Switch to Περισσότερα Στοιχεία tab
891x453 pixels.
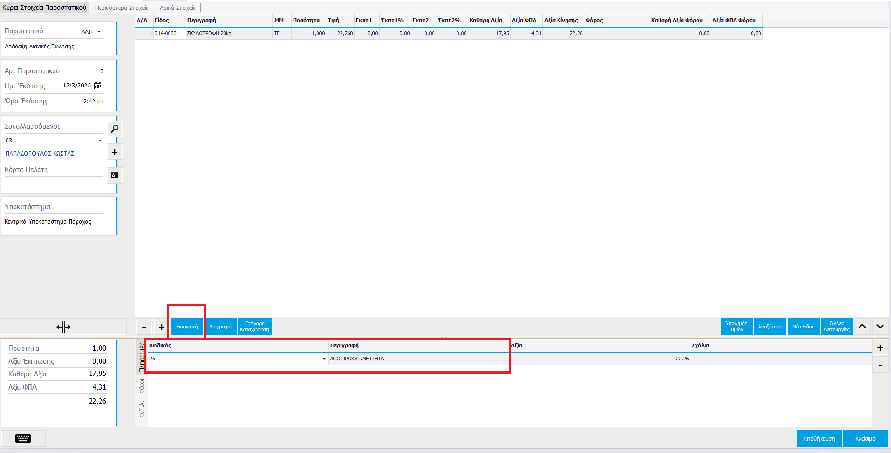(x=122, y=8)
